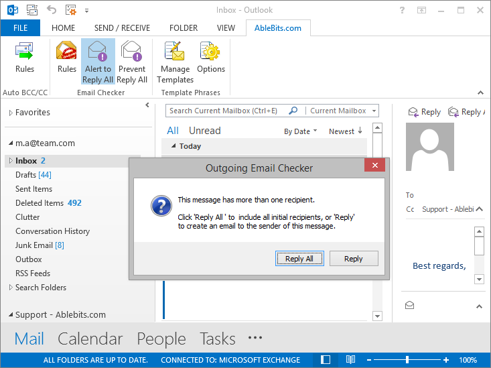Select the AbleBits.com ribbon tab
Screen dimensions: 491x368
(278, 28)
